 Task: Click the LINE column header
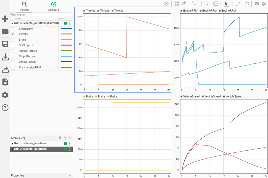(61, 19)
